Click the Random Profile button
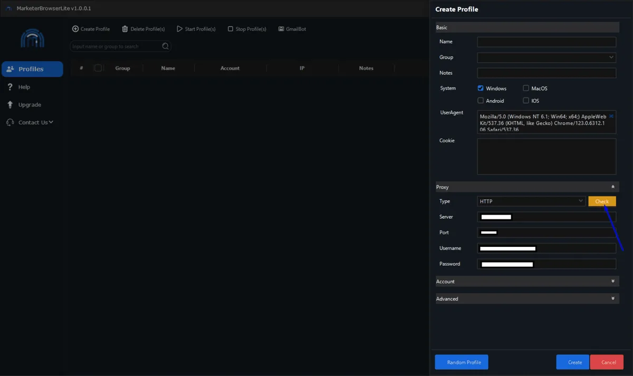 462,362
